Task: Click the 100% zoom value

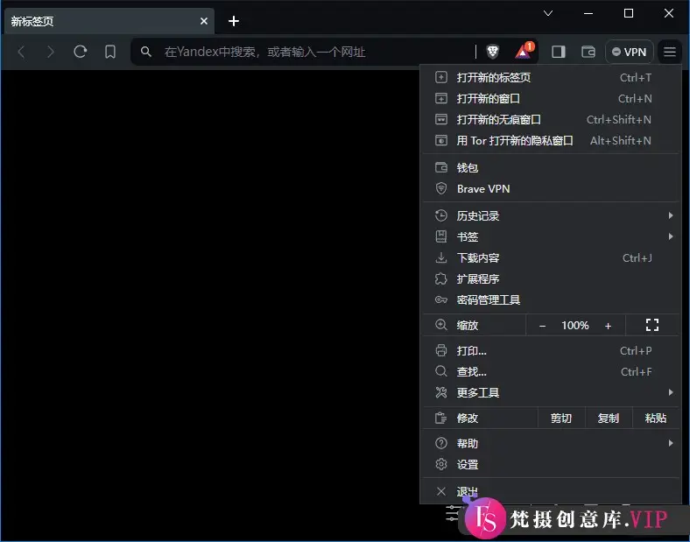Action: pyautogui.click(x=574, y=326)
